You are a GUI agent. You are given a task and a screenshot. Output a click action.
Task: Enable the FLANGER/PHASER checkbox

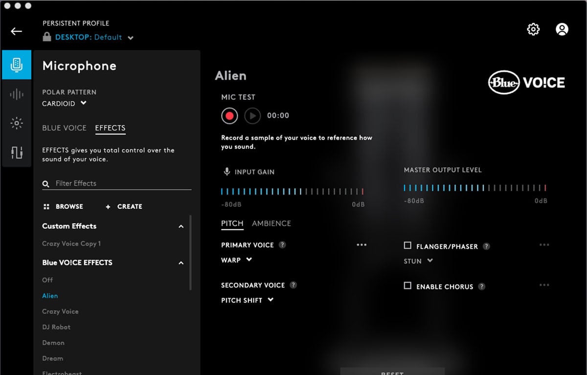[407, 245]
